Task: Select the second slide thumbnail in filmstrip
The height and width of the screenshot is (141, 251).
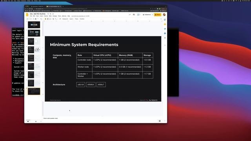Action: [34, 33]
